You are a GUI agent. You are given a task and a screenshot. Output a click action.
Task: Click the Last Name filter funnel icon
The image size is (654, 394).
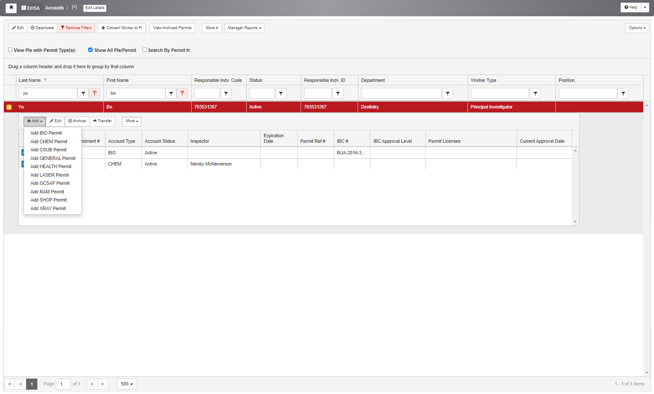(83, 93)
